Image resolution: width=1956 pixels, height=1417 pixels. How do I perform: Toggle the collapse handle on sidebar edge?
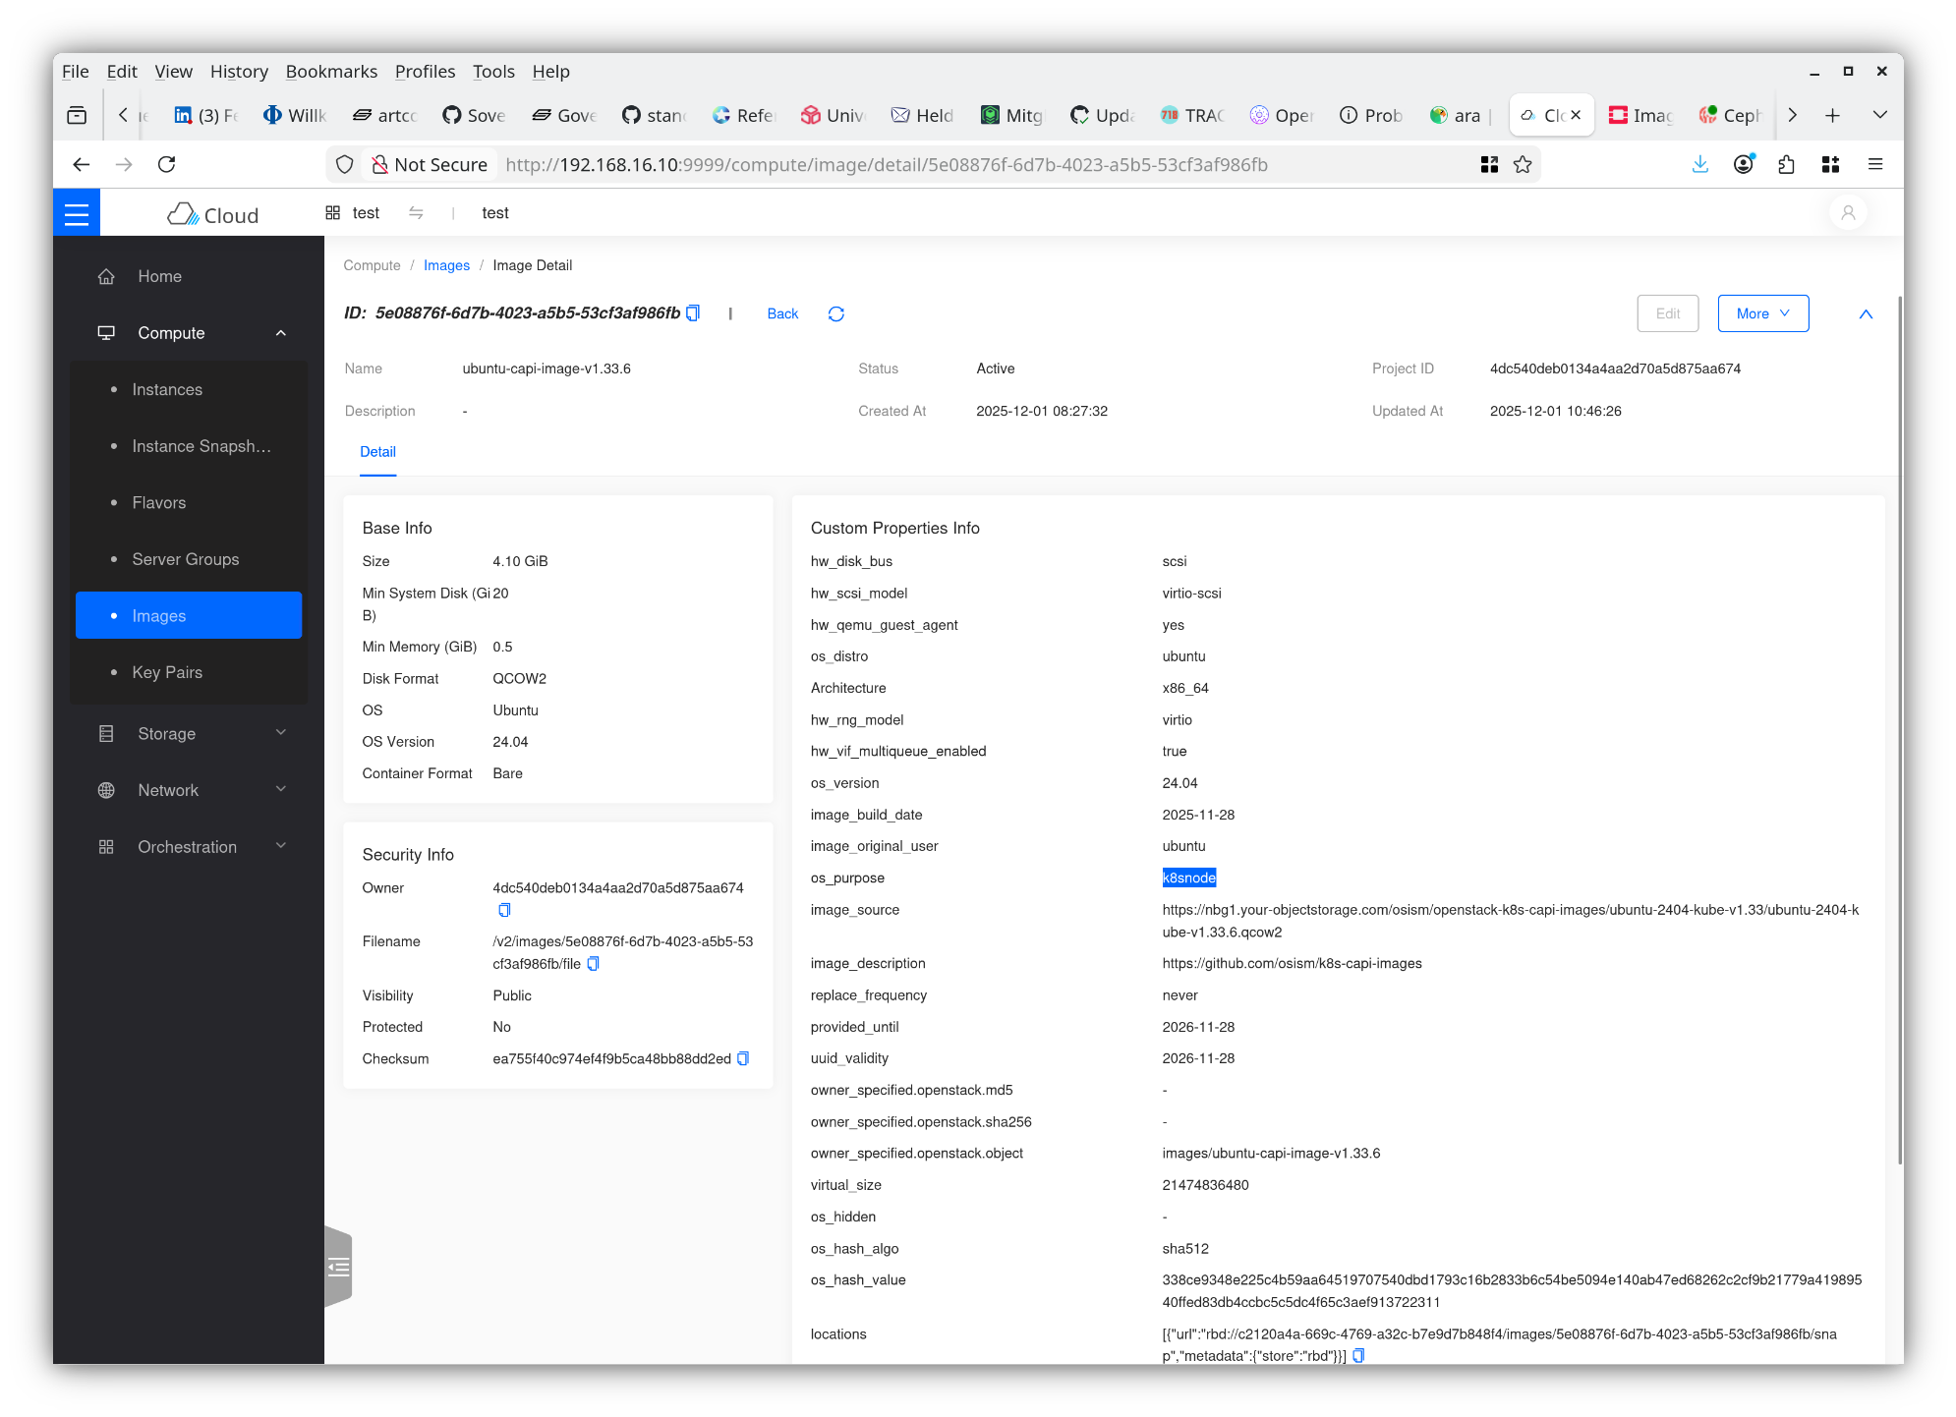[338, 1267]
